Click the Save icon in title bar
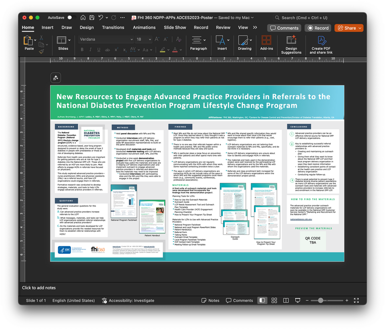The width and height of the screenshot is (385, 329). tap(92, 18)
